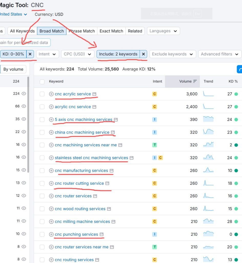Check the select-all checkbox in header
The image size is (242, 263).
42,82
